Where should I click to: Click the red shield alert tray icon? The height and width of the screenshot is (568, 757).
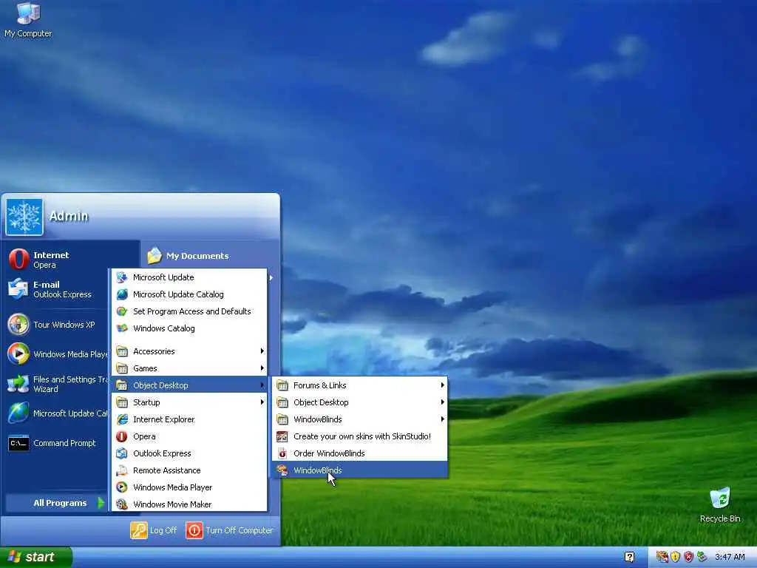point(688,557)
